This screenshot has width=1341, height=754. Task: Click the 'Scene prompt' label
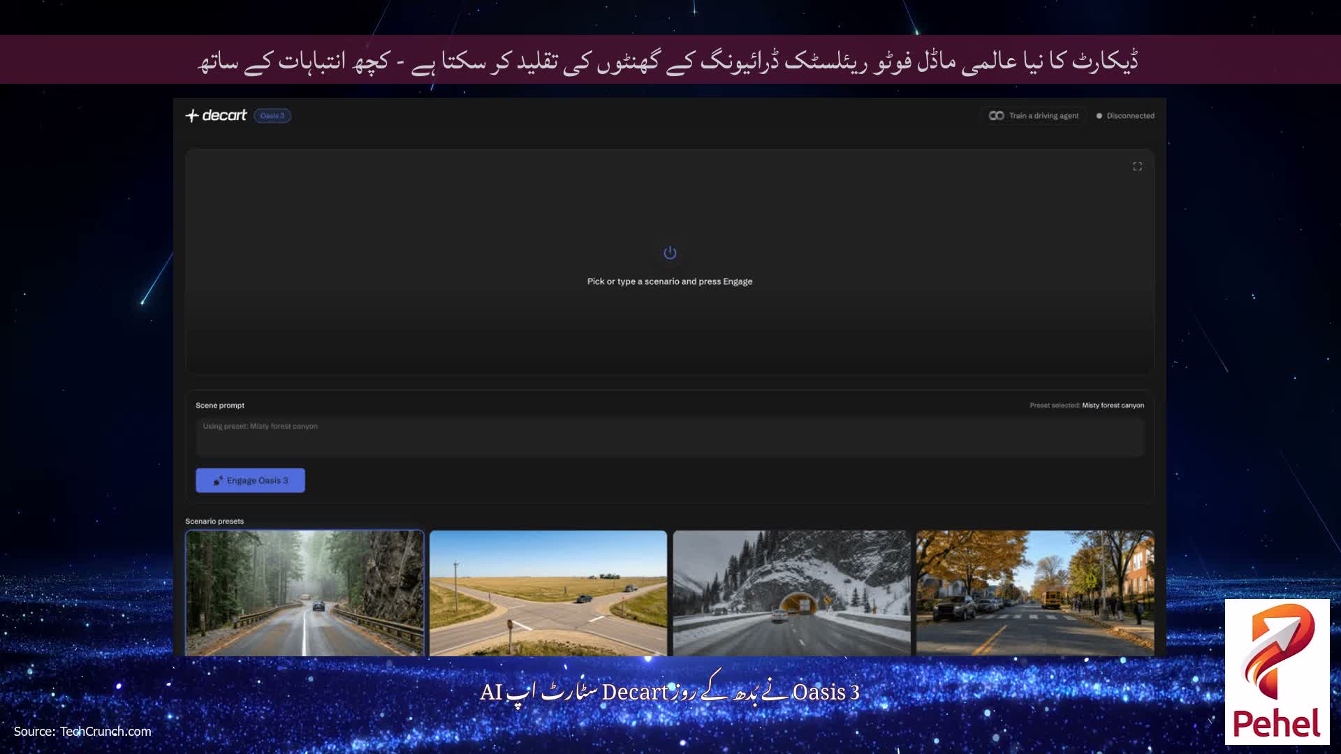click(x=220, y=406)
